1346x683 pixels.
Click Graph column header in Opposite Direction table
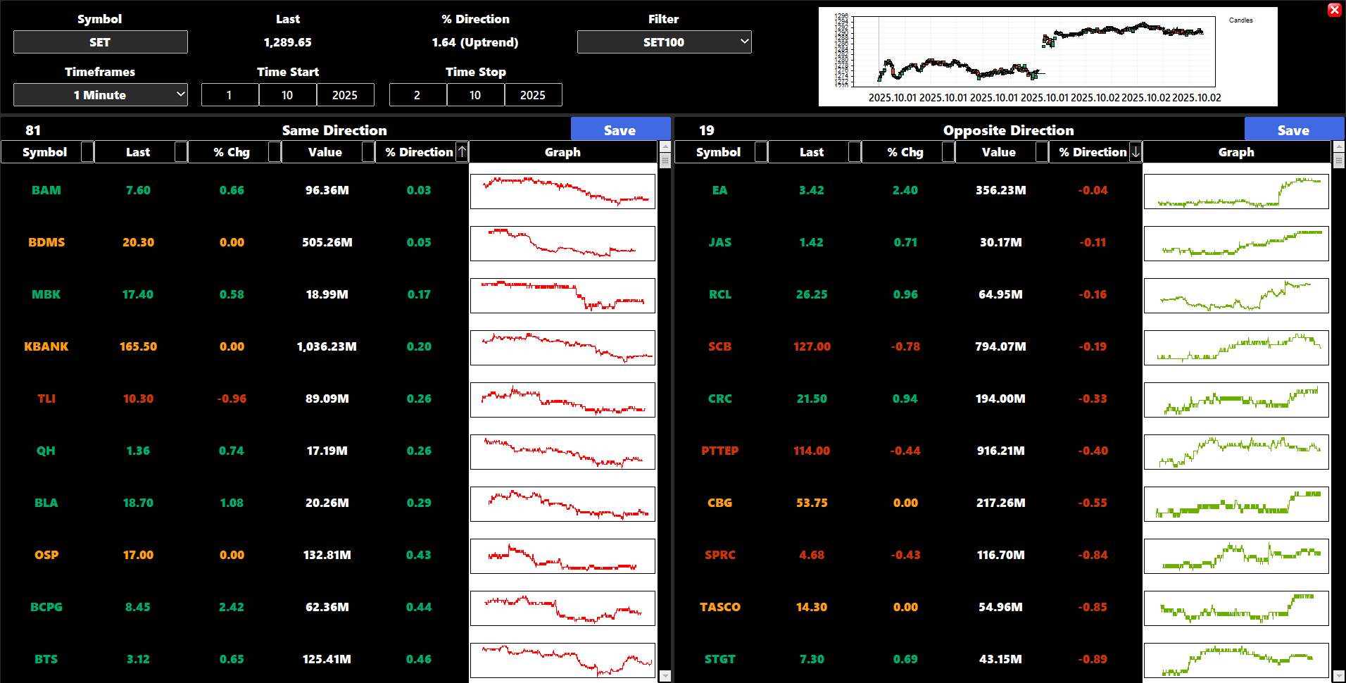[x=1235, y=152]
